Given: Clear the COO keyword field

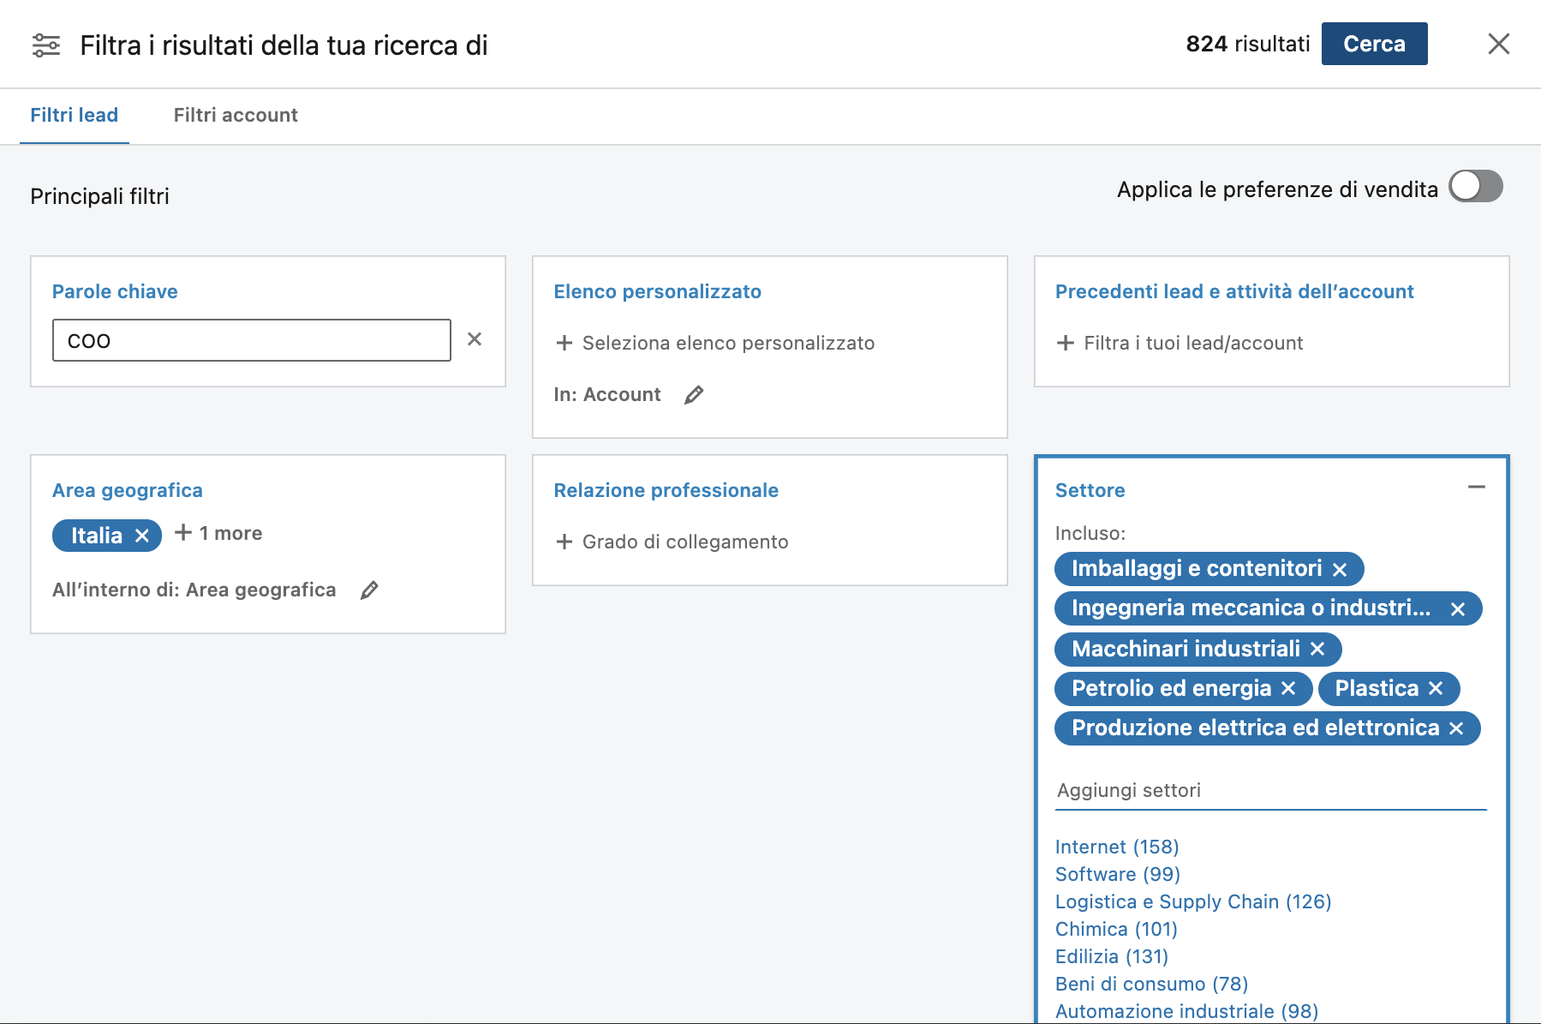Looking at the screenshot, I should (475, 339).
